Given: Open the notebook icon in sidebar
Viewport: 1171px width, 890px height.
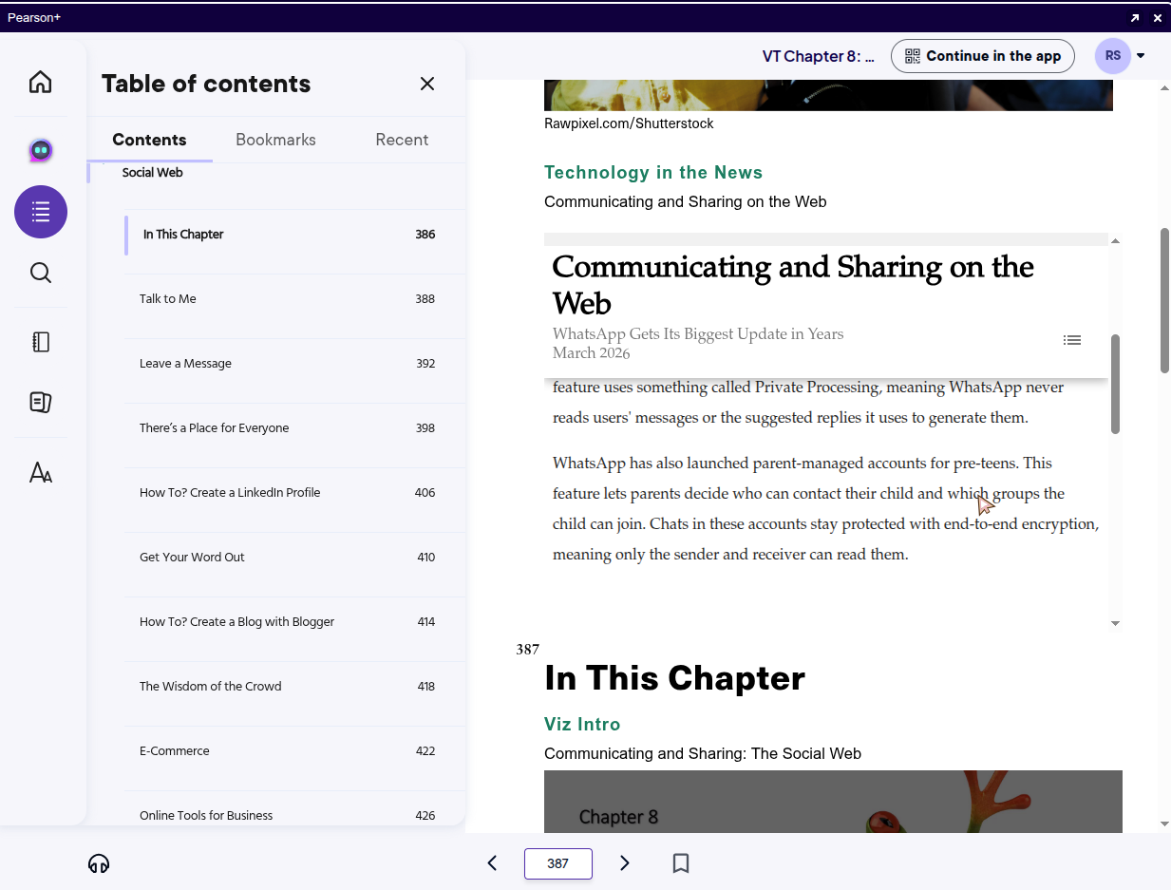Looking at the screenshot, I should click(x=40, y=342).
